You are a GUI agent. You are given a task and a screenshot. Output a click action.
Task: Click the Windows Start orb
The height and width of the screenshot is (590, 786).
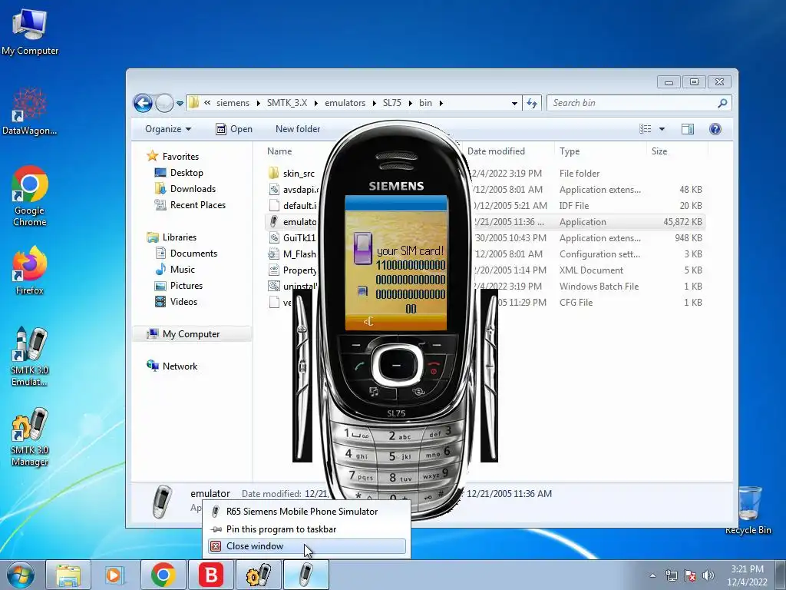[x=21, y=575]
